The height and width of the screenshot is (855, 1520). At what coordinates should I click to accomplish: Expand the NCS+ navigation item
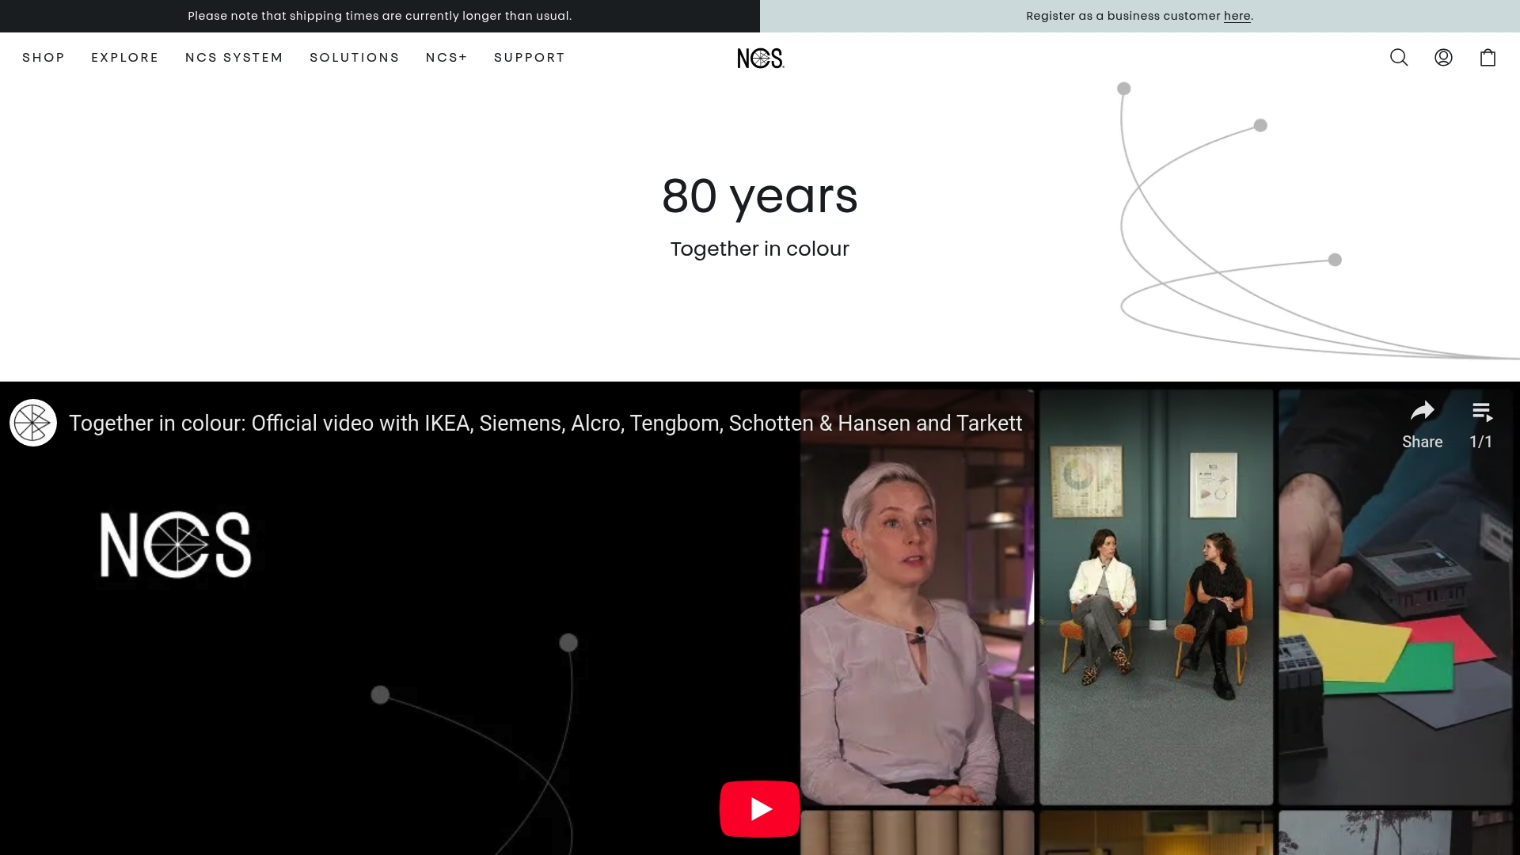446,58
